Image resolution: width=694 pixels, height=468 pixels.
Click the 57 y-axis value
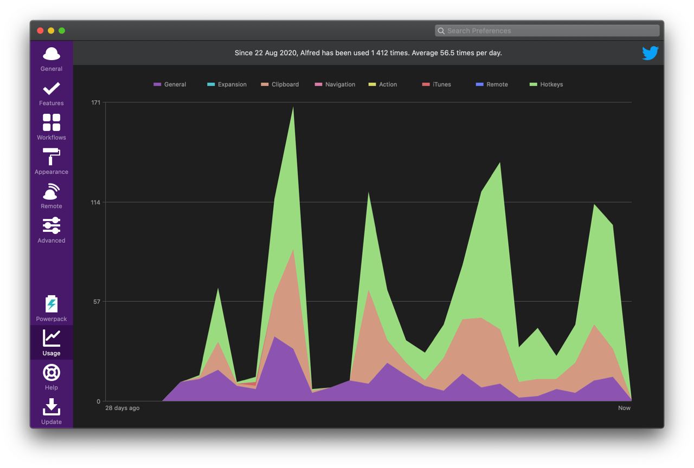(x=97, y=302)
